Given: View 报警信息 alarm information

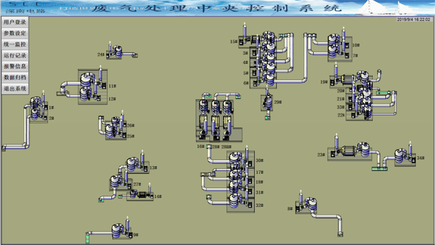Looking at the screenshot, I should coord(15,66).
